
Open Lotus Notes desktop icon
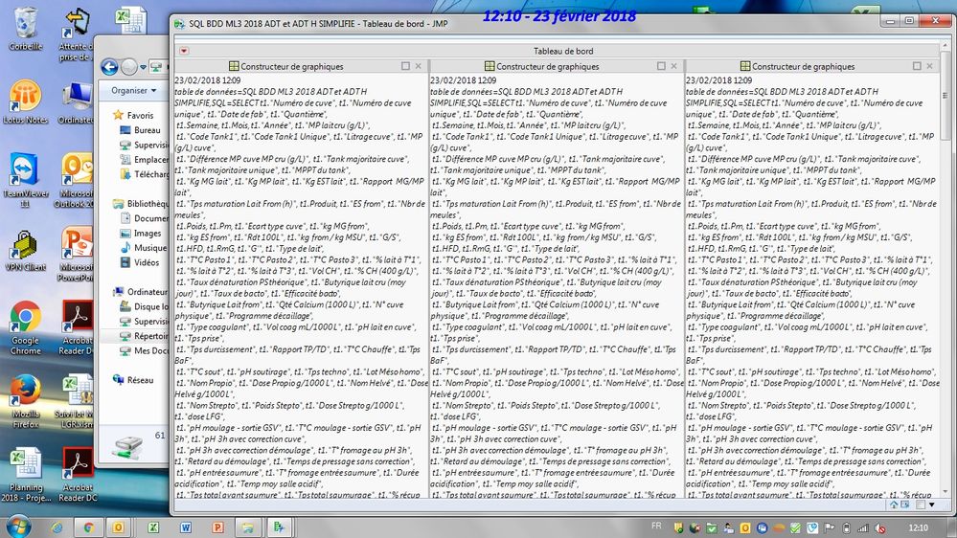point(26,101)
